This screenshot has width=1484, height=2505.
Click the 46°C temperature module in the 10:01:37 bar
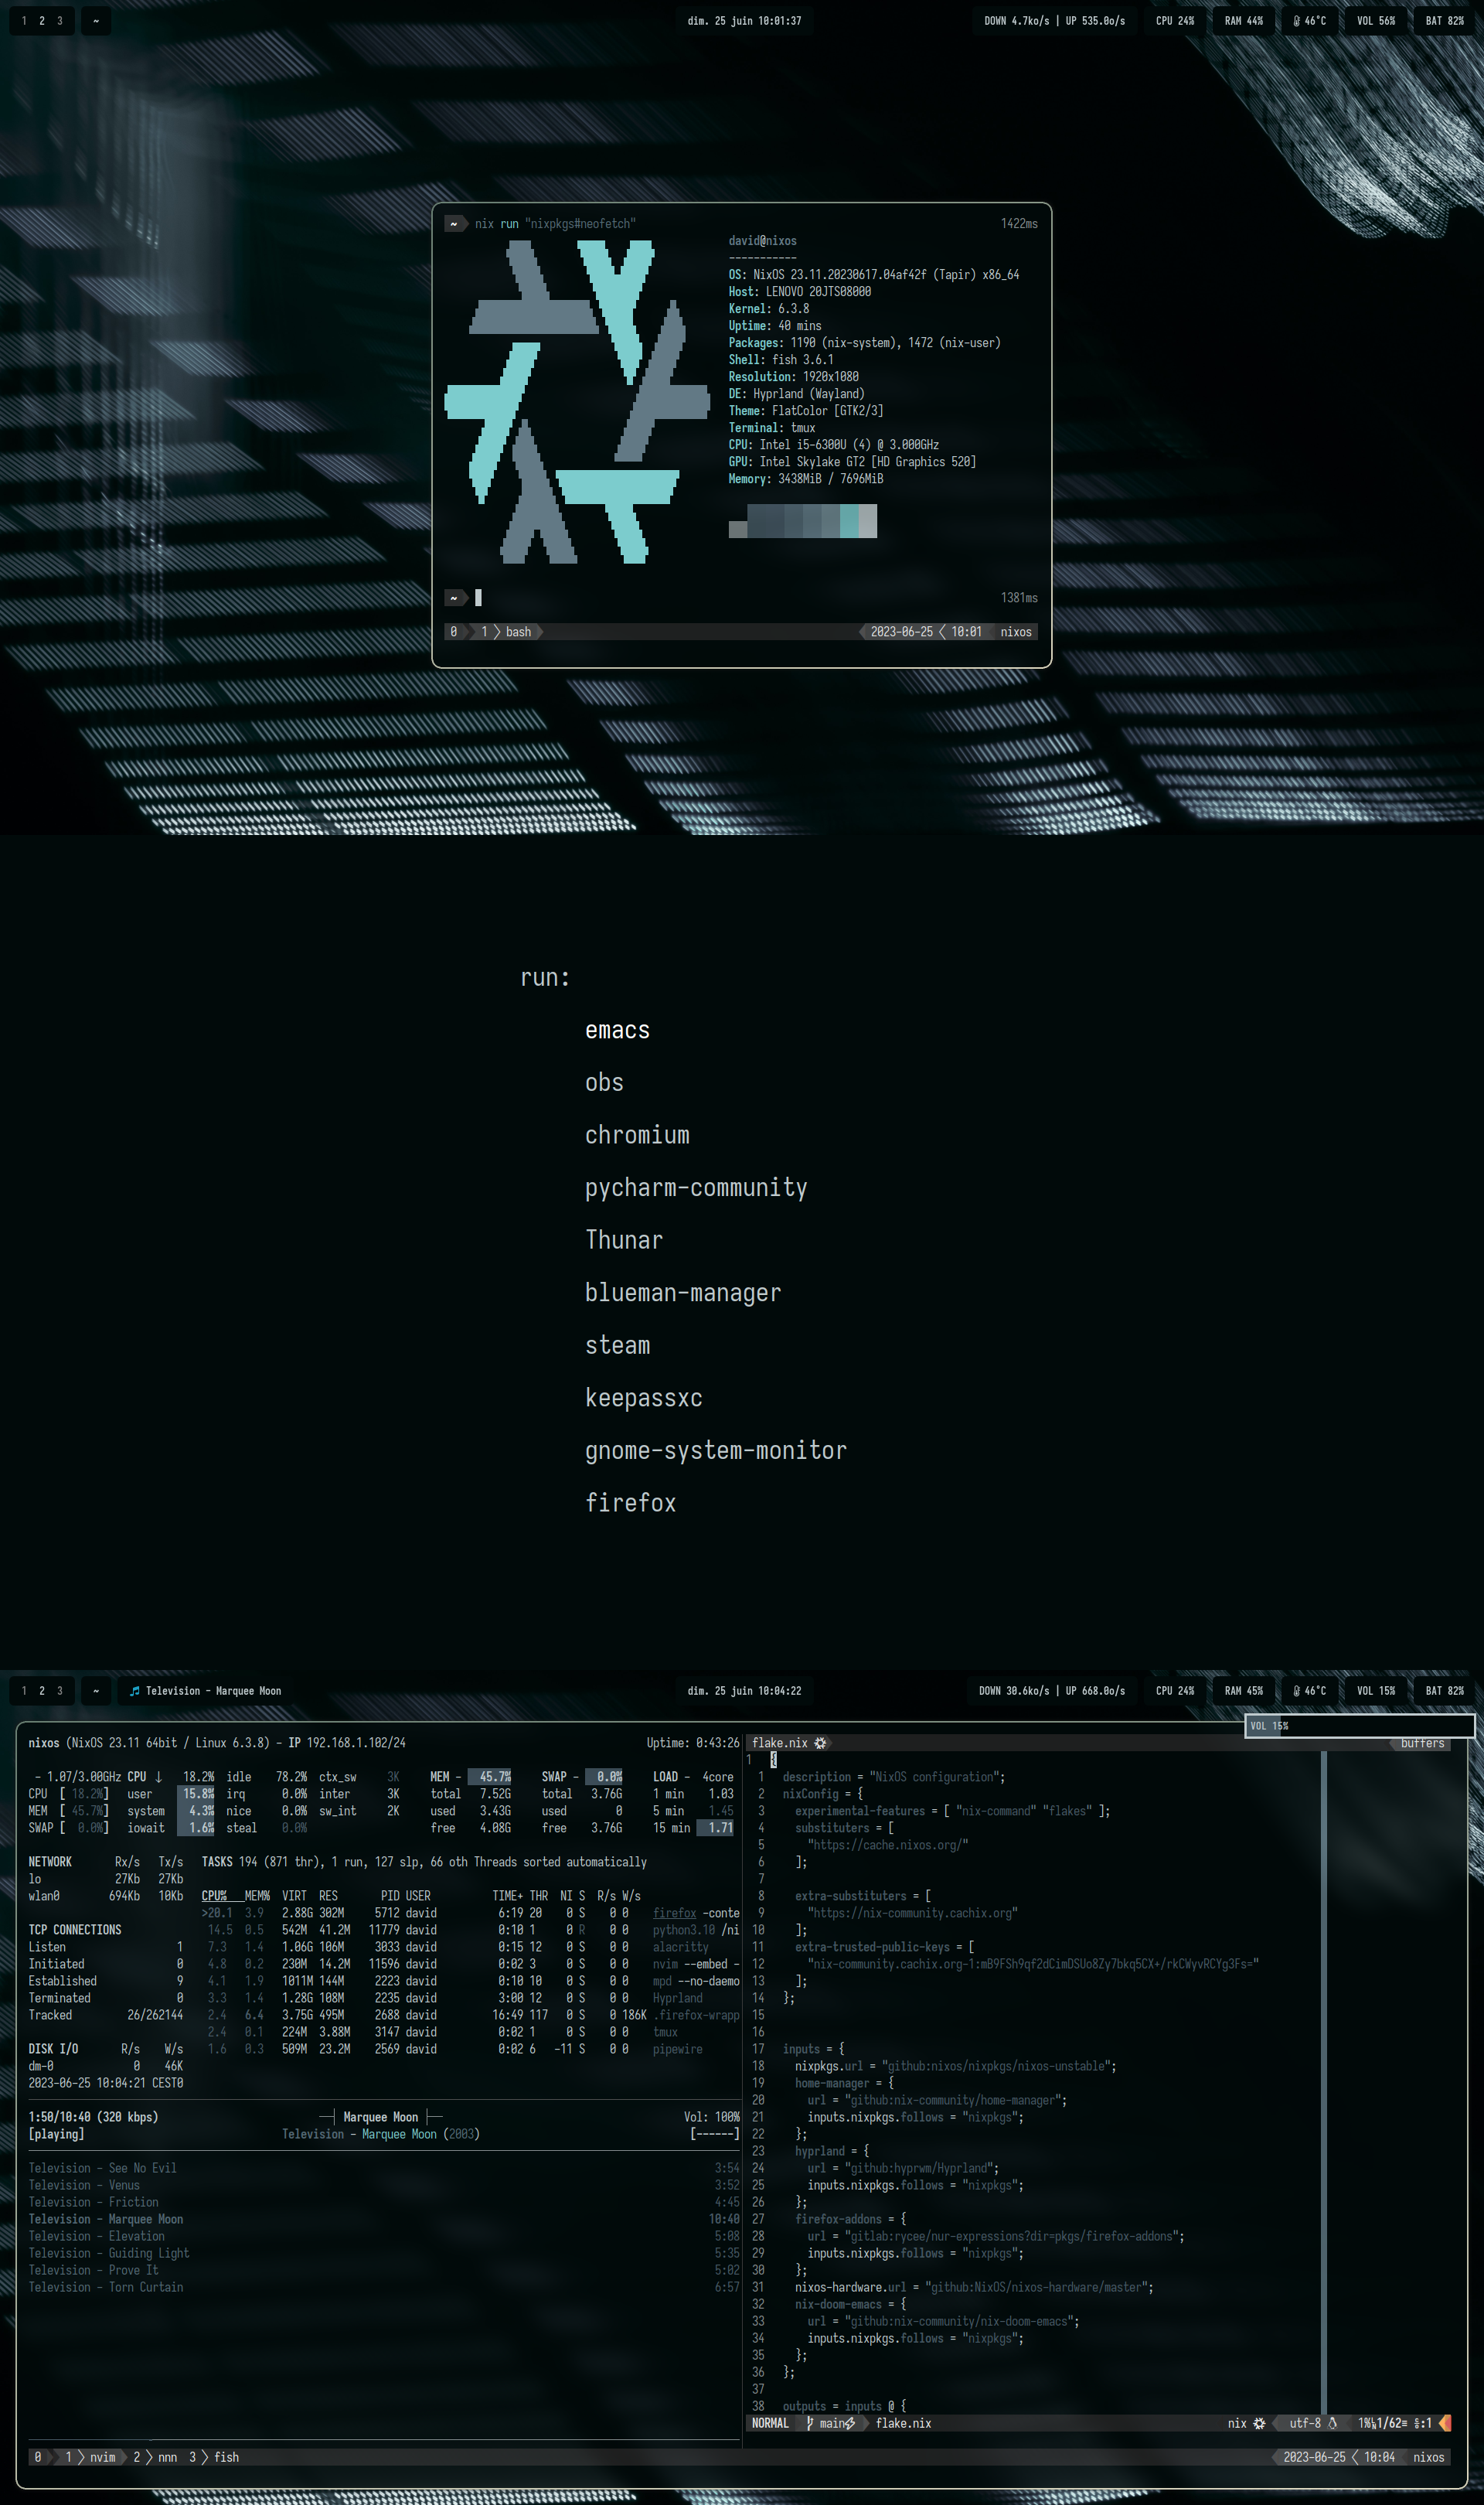tap(1309, 21)
